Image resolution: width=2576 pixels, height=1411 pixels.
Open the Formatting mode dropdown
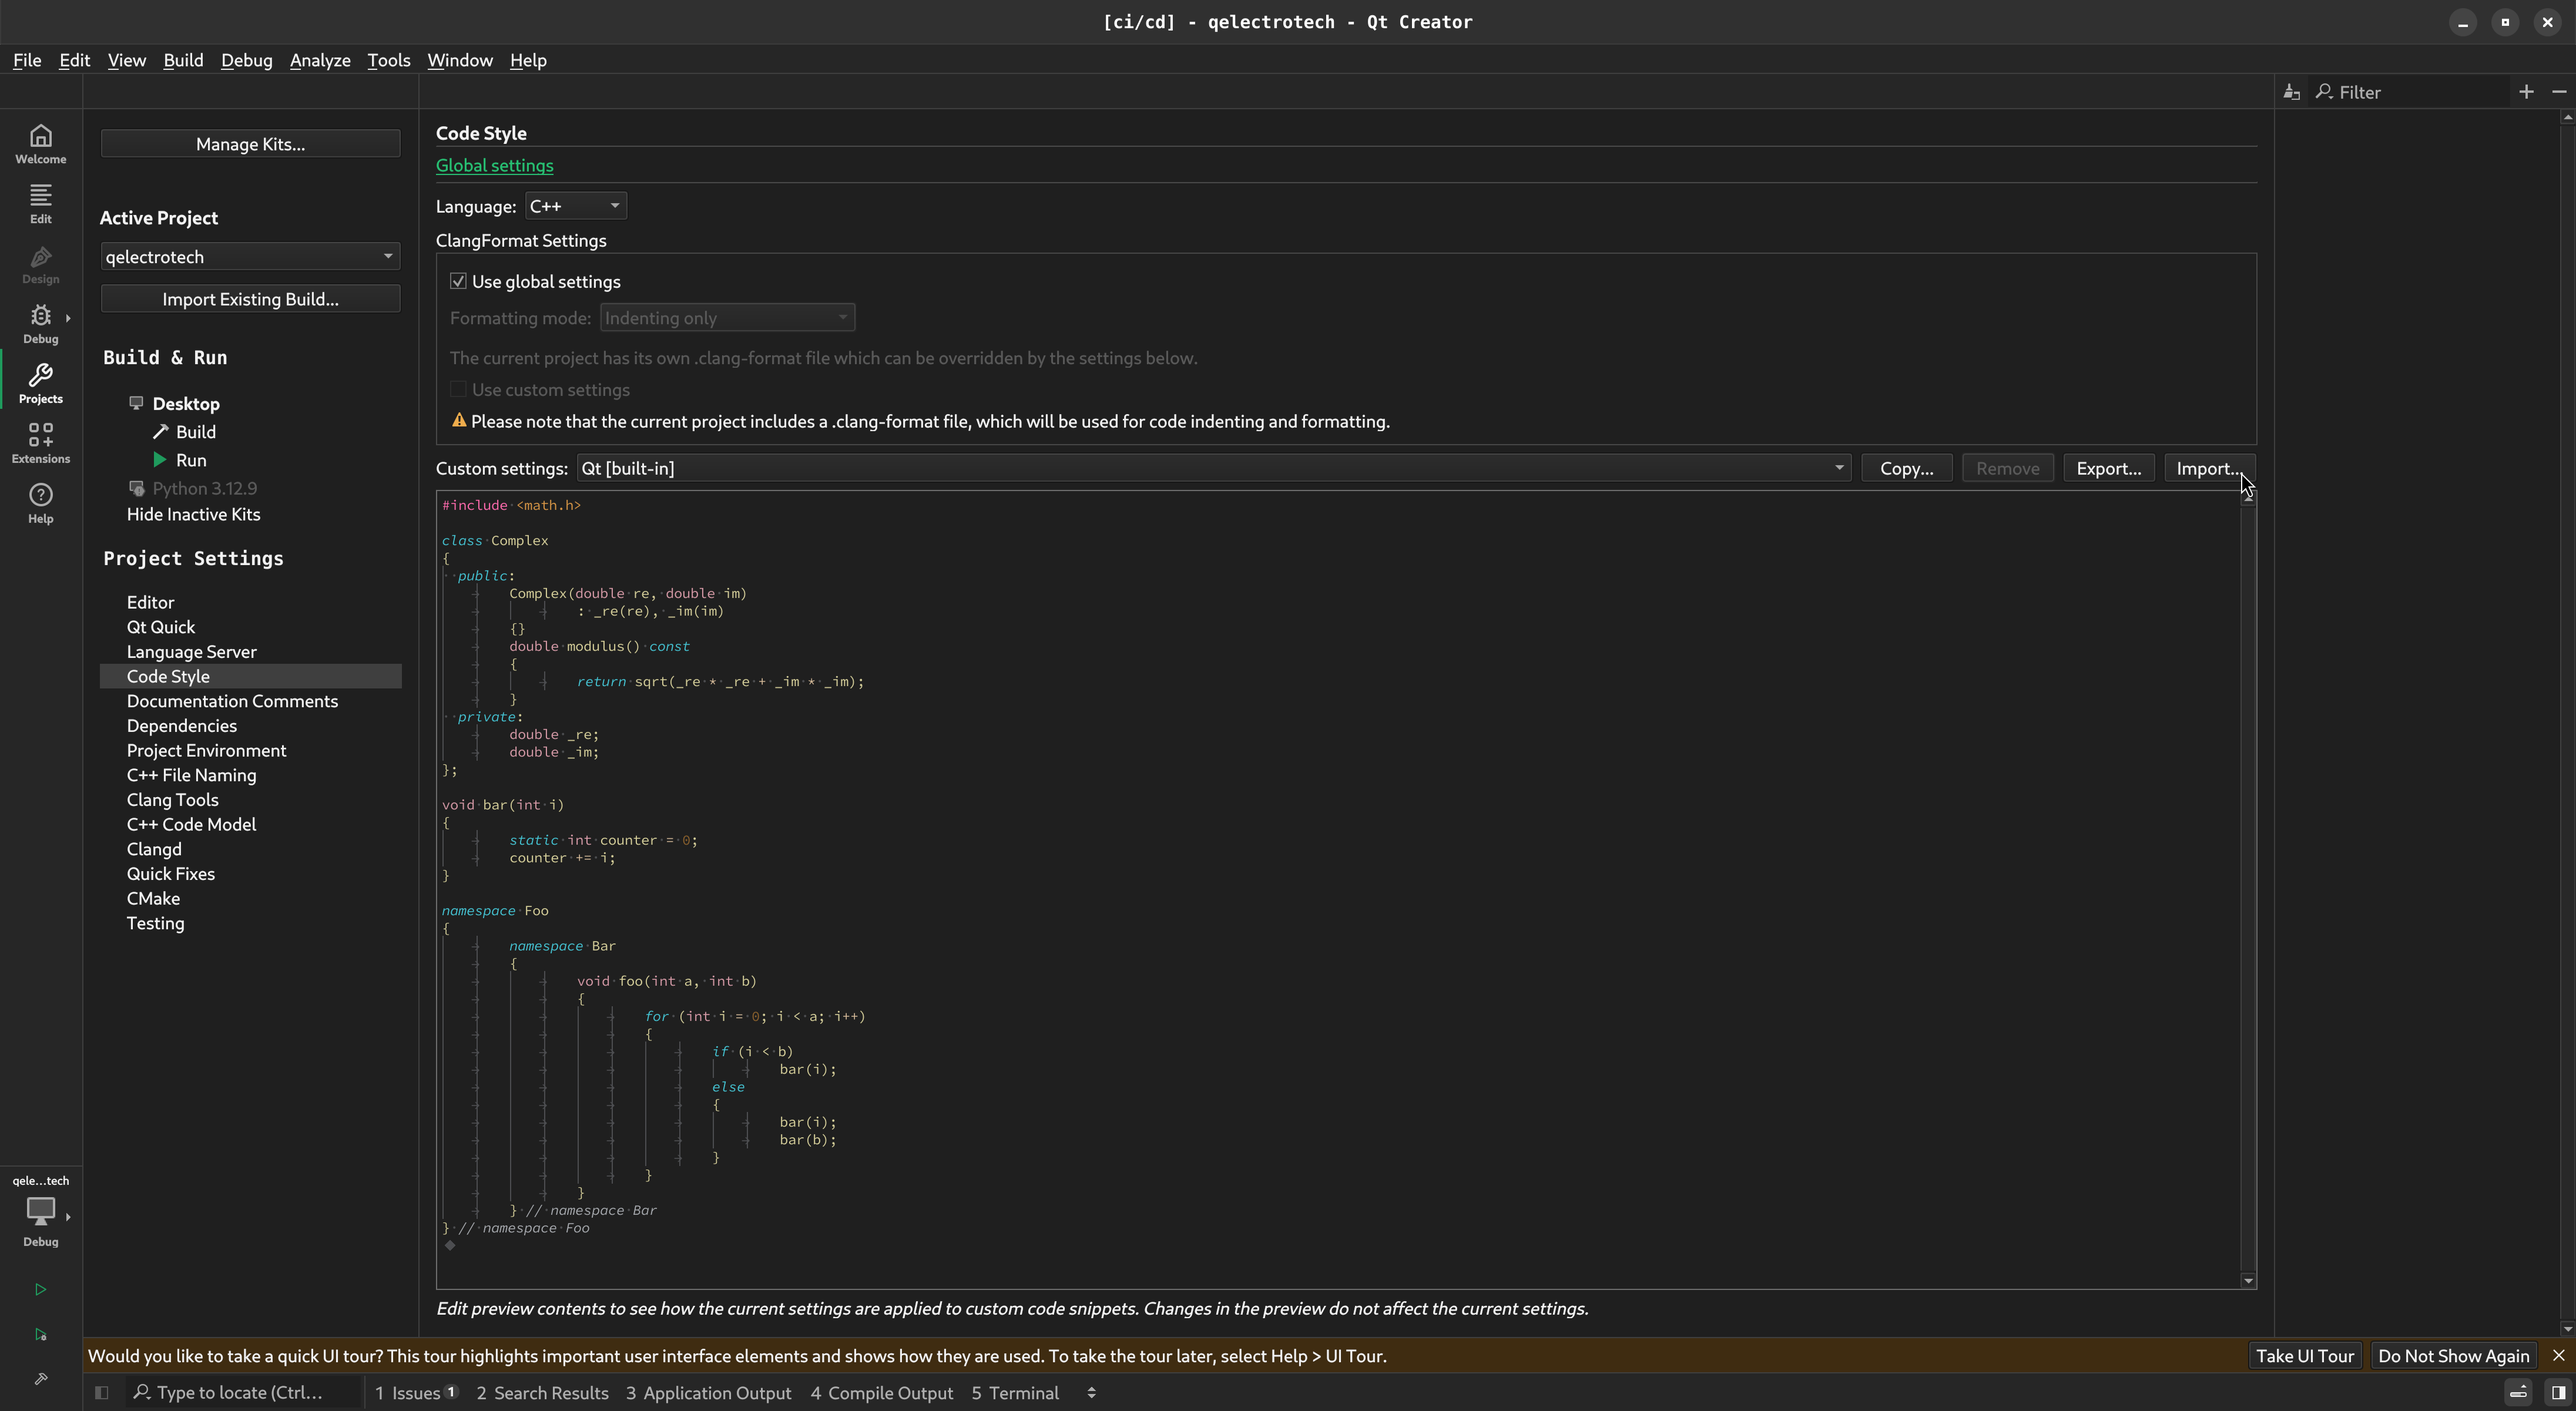[x=727, y=318]
